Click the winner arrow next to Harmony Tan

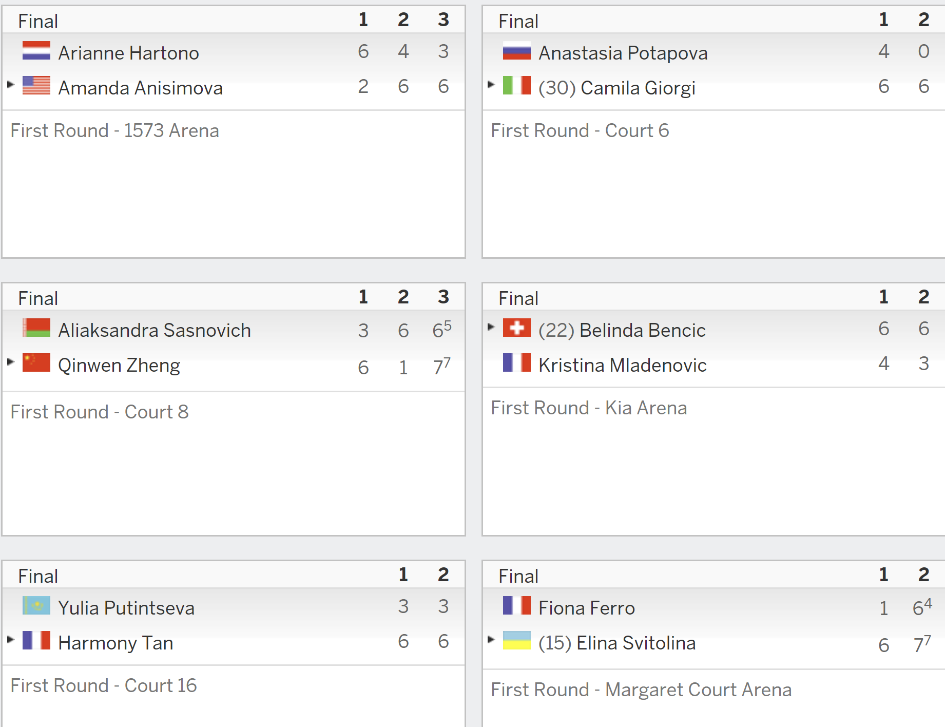click(x=11, y=639)
